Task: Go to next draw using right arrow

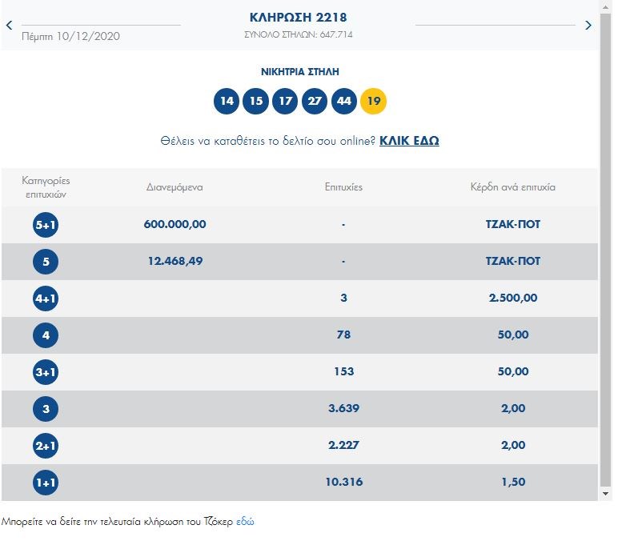Action: coord(588,26)
